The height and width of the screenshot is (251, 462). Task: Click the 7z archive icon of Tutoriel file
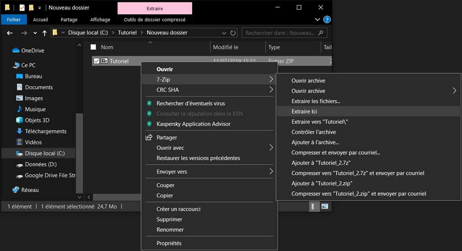[104, 61]
